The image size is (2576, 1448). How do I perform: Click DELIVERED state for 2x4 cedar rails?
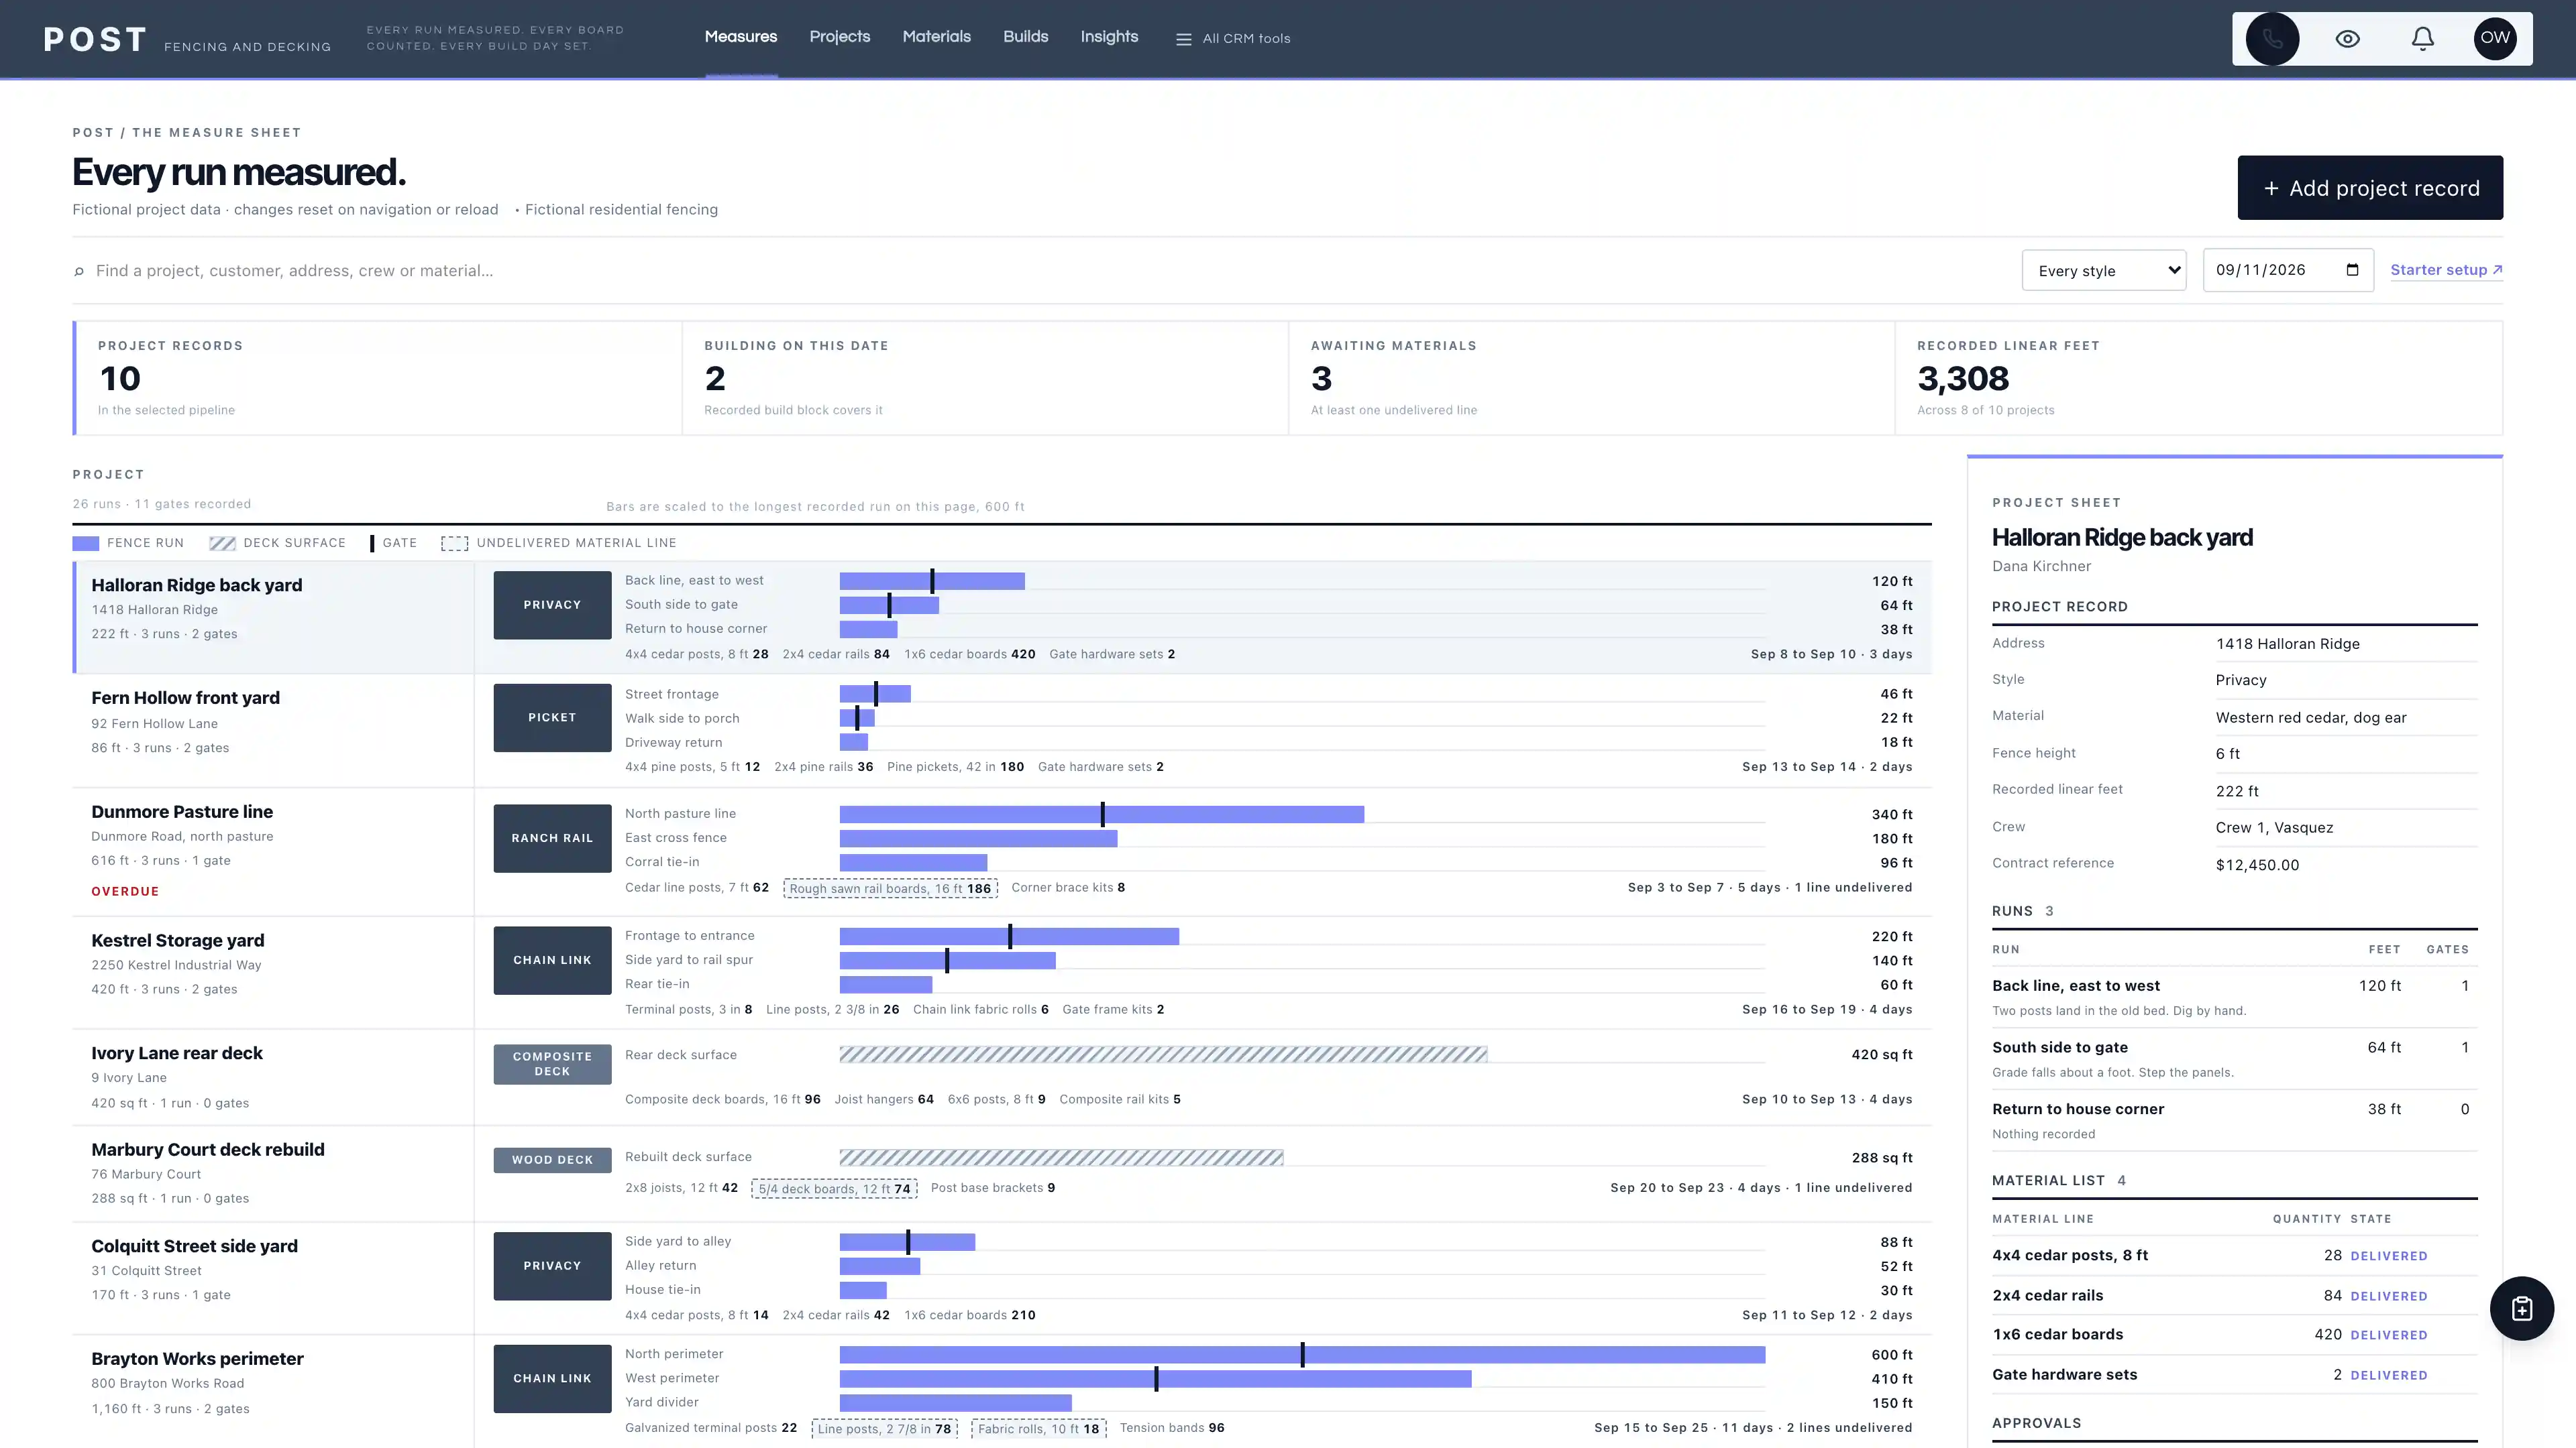point(2388,1296)
